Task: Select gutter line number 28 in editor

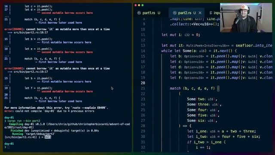Action: pos(143,126)
